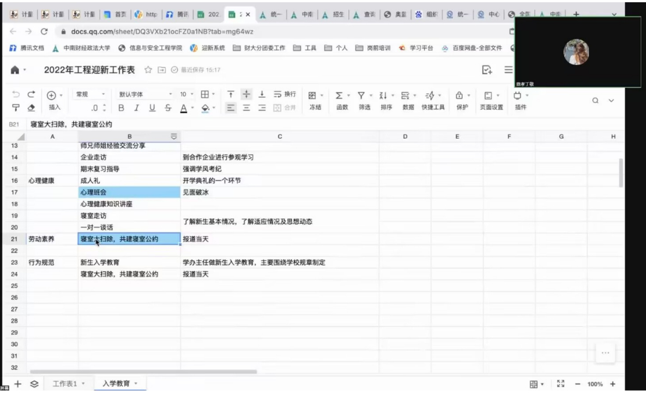Star this document as favorite
This screenshot has height=395, width=646.
point(148,70)
